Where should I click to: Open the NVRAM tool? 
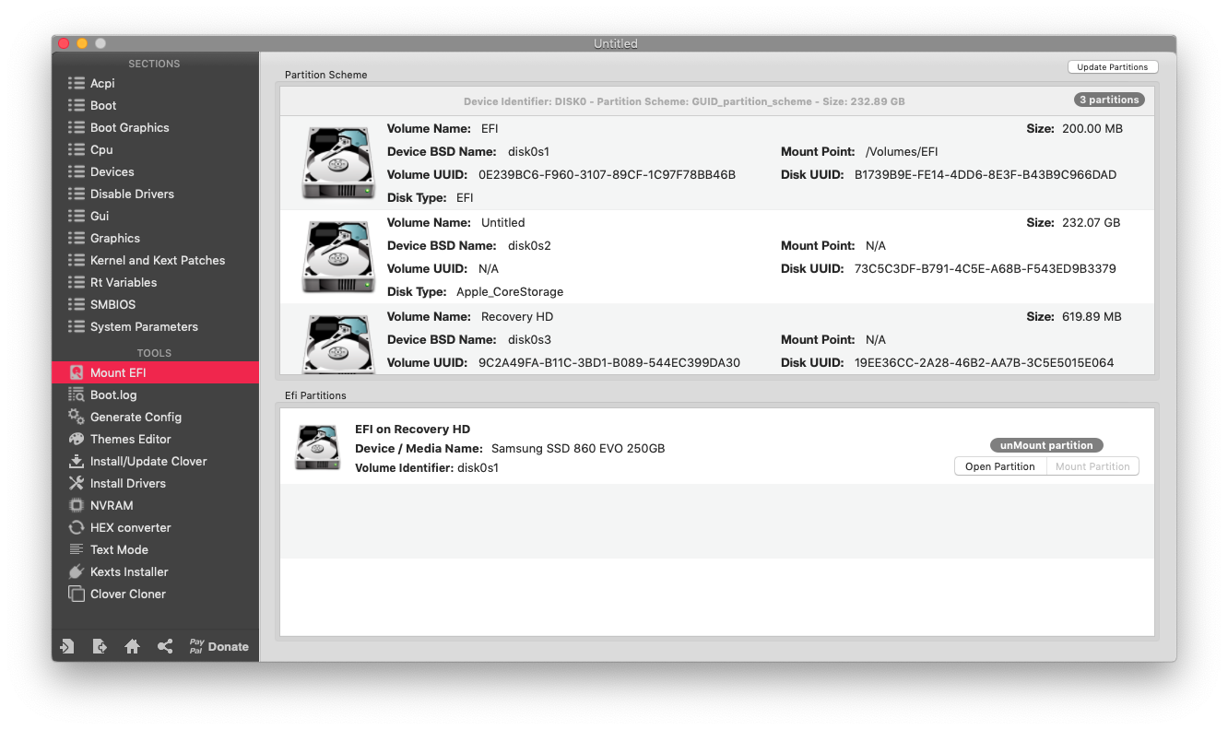tap(112, 505)
